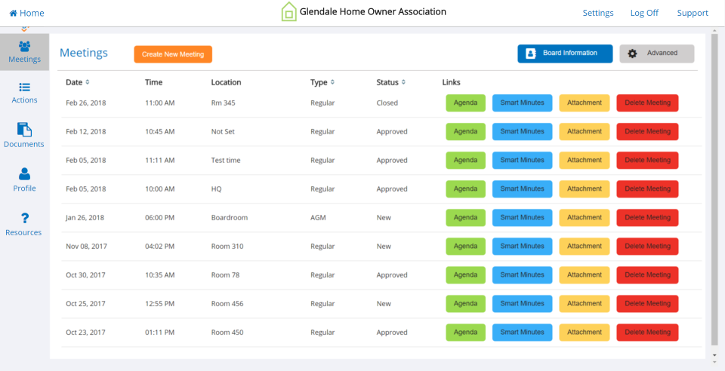
Task: Click the Glendale association logo icon
Action: (x=289, y=11)
